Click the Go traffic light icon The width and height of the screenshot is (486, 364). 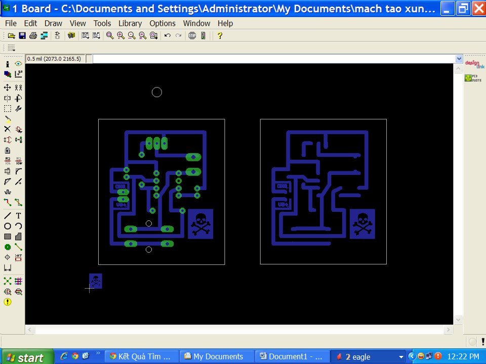204,35
